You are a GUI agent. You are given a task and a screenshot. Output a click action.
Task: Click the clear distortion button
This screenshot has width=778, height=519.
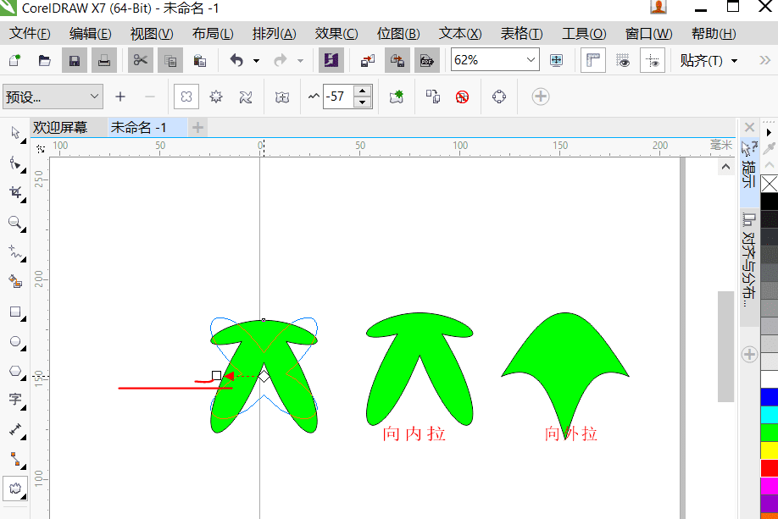(463, 97)
